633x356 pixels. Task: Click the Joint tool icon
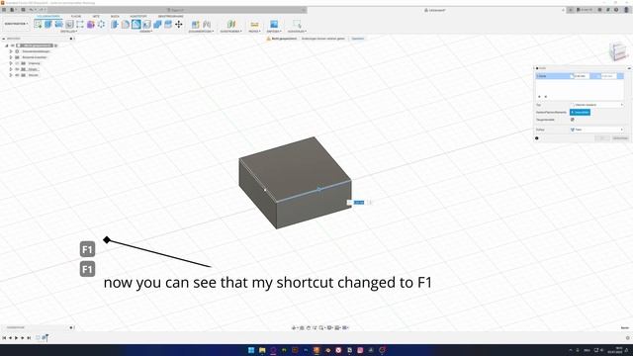[x=207, y=24]
